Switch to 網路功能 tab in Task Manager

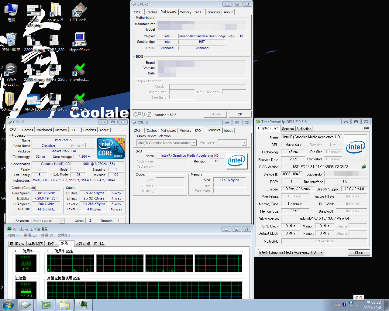click(83, 244)
